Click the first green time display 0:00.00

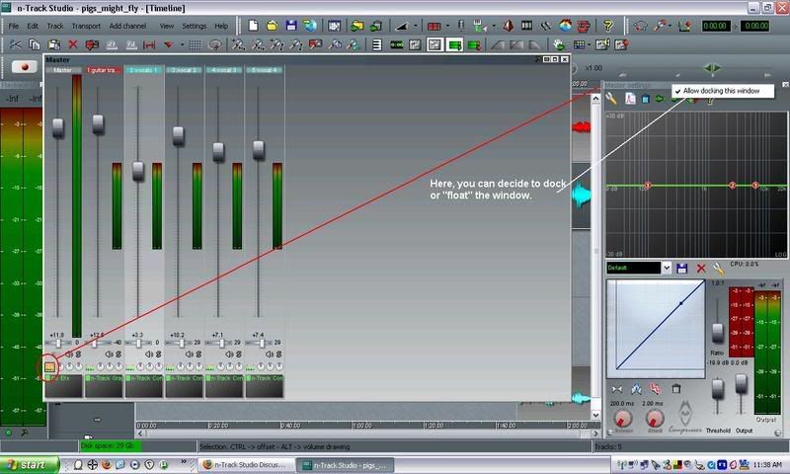coord(715,26)
